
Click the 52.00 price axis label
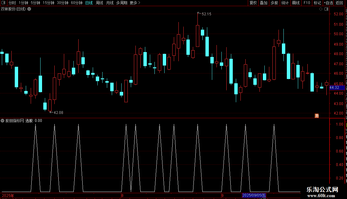point(338,14)
